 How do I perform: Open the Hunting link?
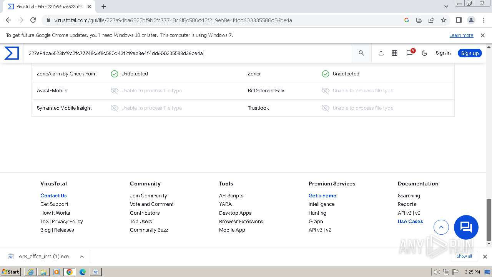(317, 213)
